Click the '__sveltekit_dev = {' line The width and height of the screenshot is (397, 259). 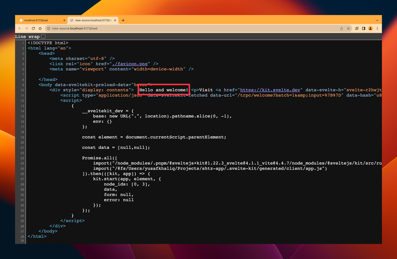point(108,111)
